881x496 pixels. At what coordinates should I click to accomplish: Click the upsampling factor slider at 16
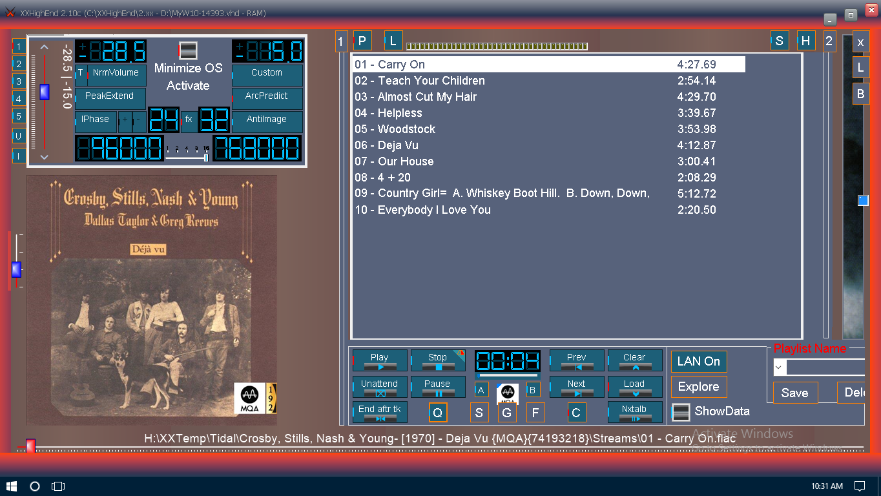206,157
